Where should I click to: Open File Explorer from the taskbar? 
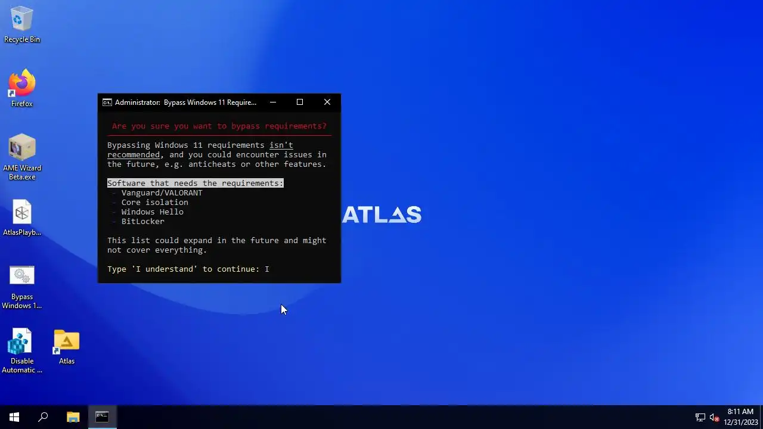(73, 417)
